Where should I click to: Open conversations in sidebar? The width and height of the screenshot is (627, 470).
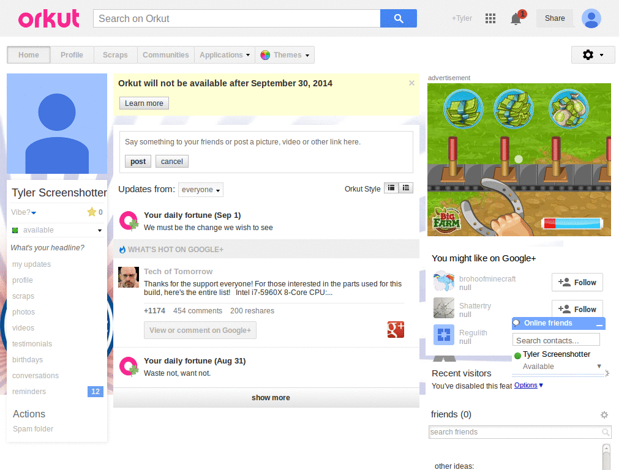tap(36, 376)
